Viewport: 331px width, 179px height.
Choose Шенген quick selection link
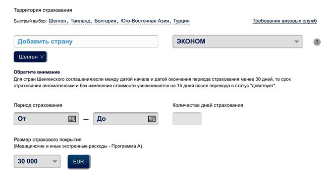click(x=57, y=21)
